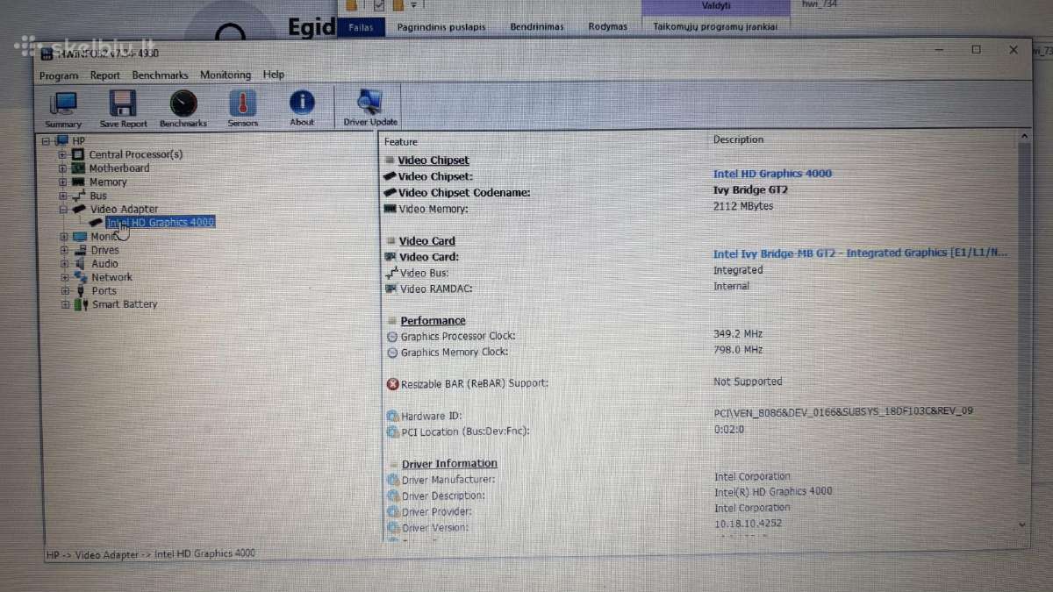Open Taikomųjų programų įrankiai tab behind
The image size is (1053, 592).
[x=715, y=26]
